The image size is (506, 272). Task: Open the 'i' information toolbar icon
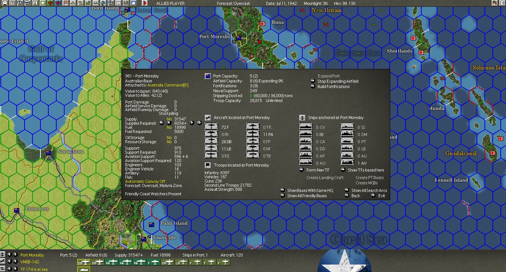click(x=36, y=3)
